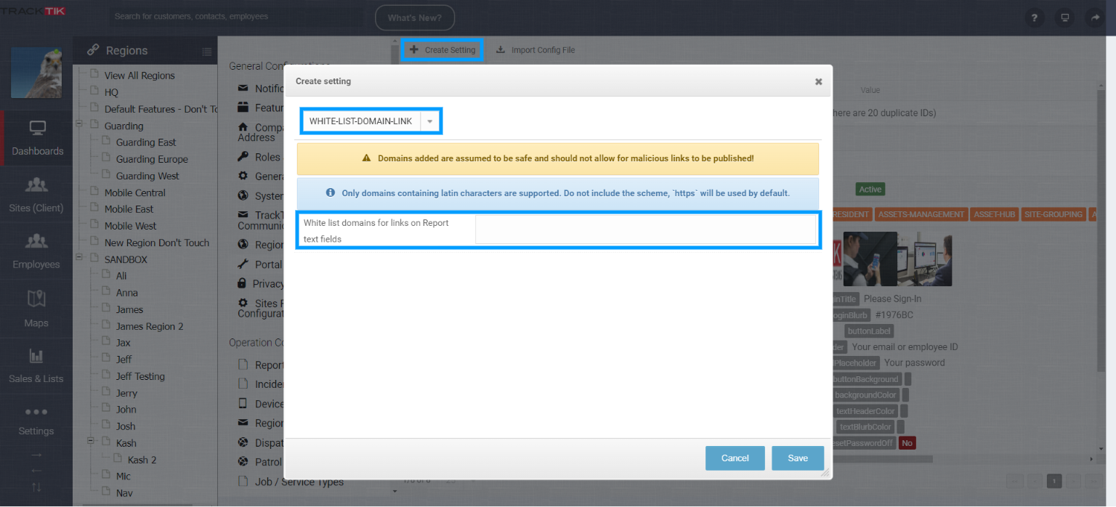Click the Device phone icon
The image size is (1116, 507).
click(243, 404)
